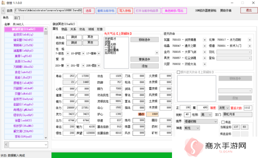
Task: Select 后羿射日 in the 先天气运 list
Action: click(111, 53)
